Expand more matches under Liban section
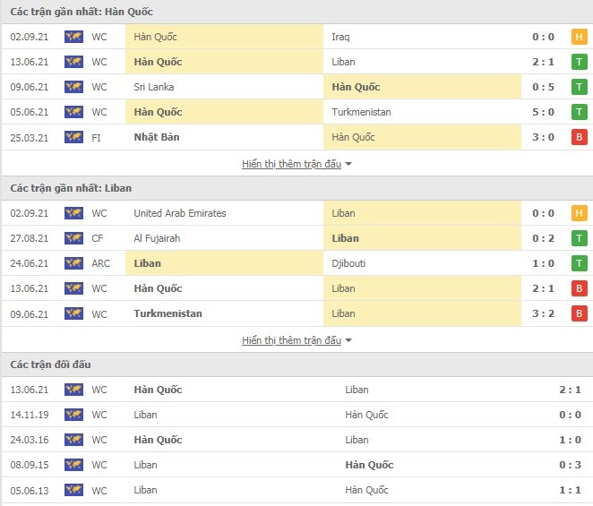Viewport: 593px width, 506px height. tap(292, 340)
